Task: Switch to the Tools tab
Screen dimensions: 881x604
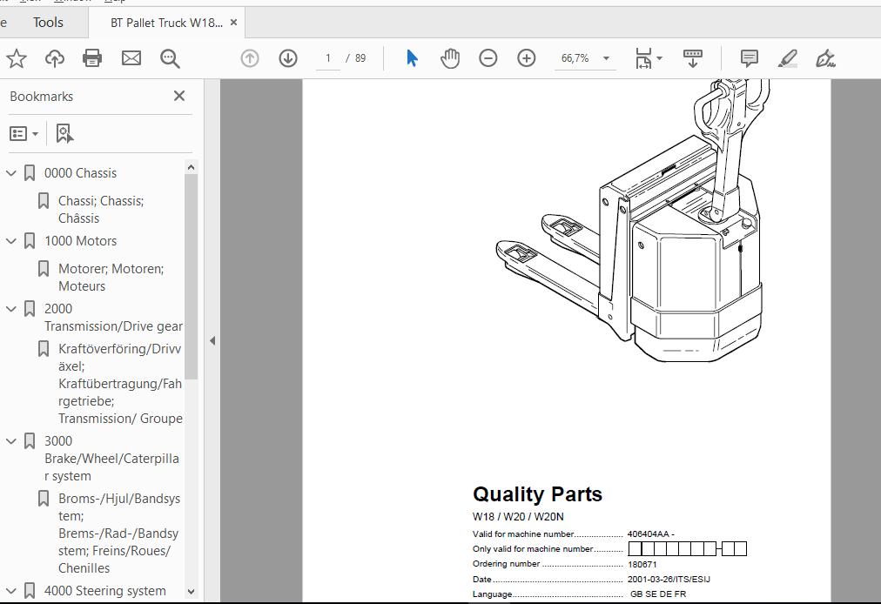Action: pyautogui.click(x=48, y=23)
